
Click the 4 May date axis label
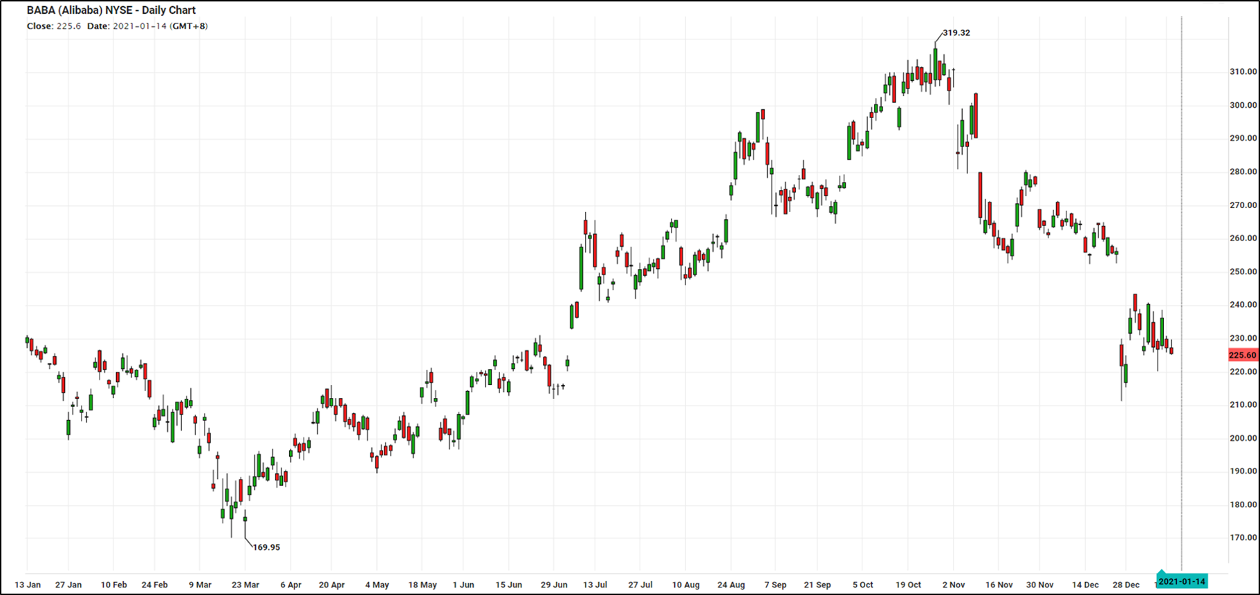pyautogui.click(x=377, y=585)
